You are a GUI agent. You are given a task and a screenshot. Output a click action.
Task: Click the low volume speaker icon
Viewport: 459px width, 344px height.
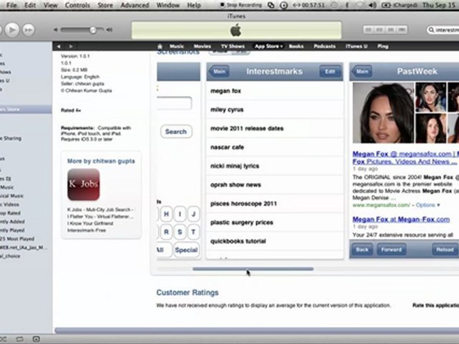click(55, 30)
